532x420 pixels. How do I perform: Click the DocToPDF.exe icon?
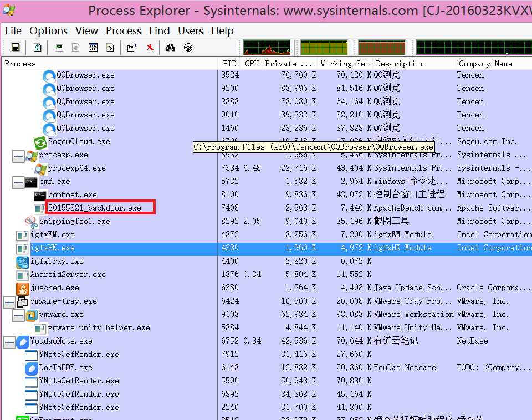31,368
